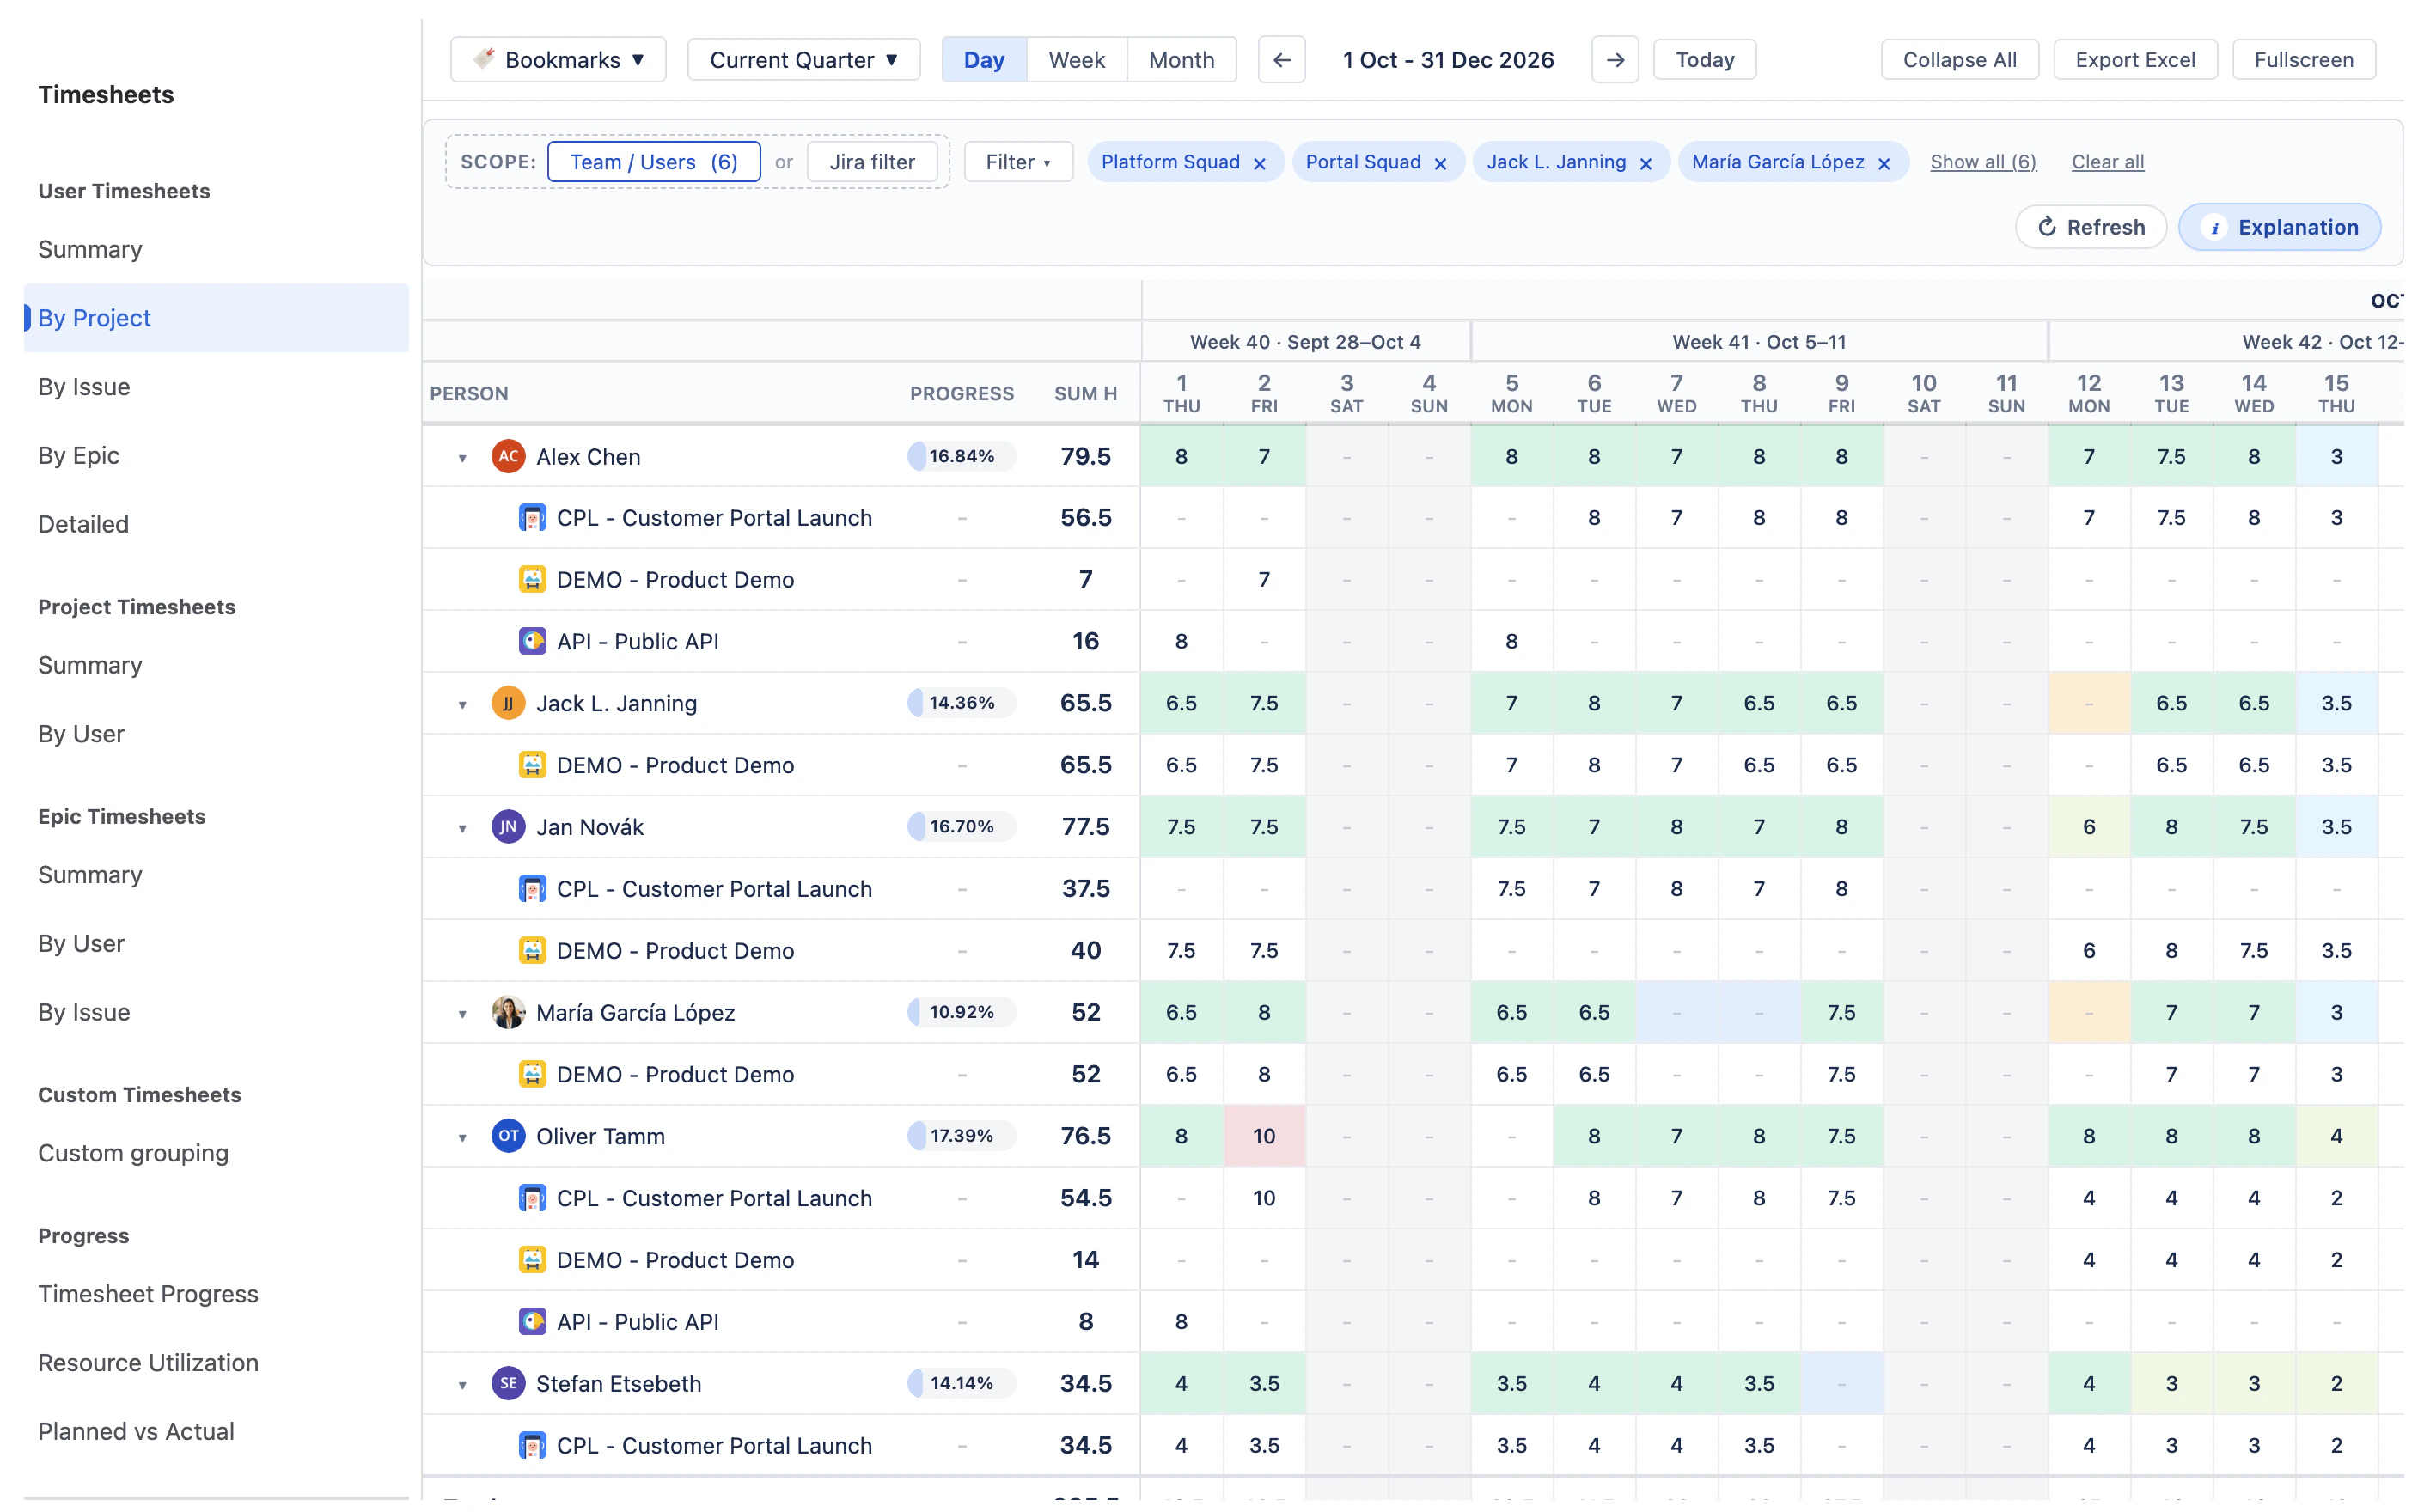Click CPL icon under Stefan Etsebeth
Image resolution: width=2418 pixels, height=1512 pixels.
click(532, 1445)
